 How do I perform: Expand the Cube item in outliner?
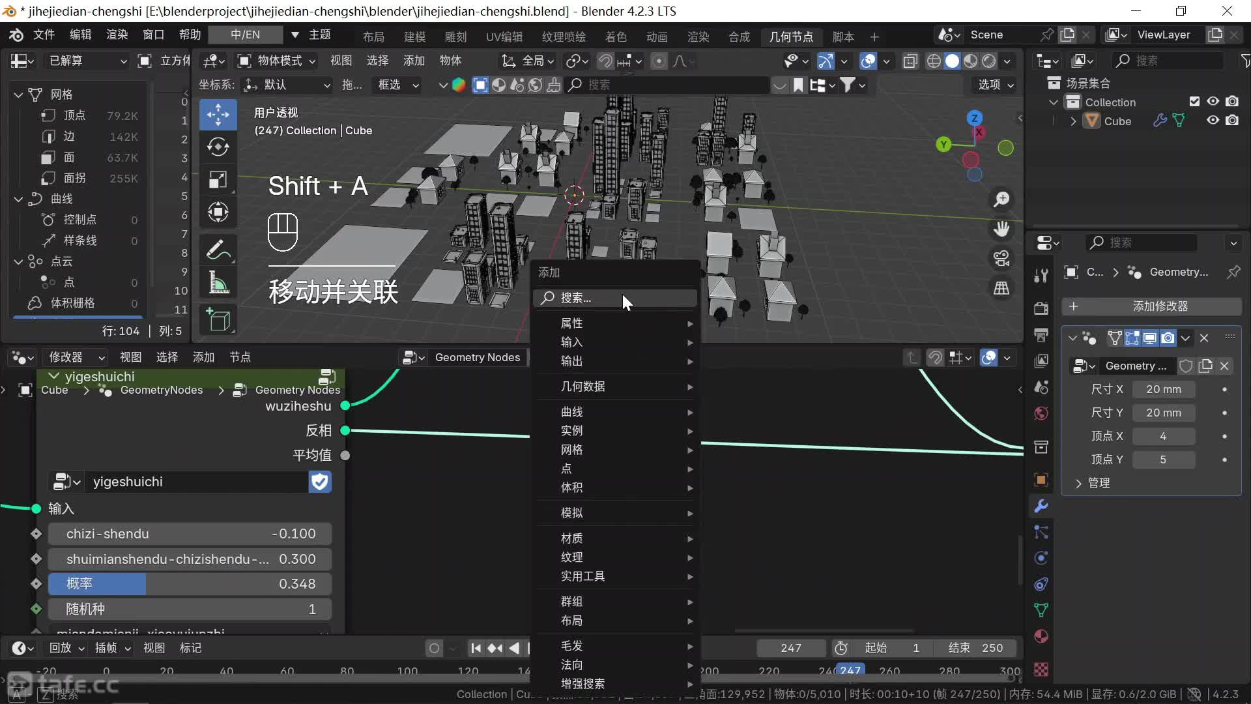(1073, 121)
